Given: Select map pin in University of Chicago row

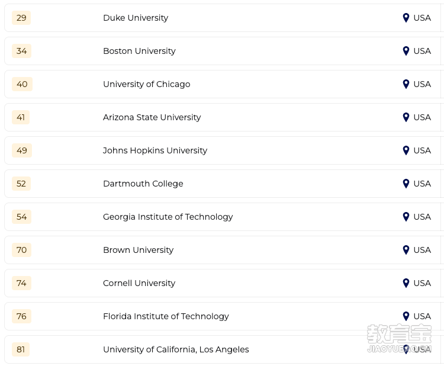Looking at the screenshot, I should tap(406, 84).
